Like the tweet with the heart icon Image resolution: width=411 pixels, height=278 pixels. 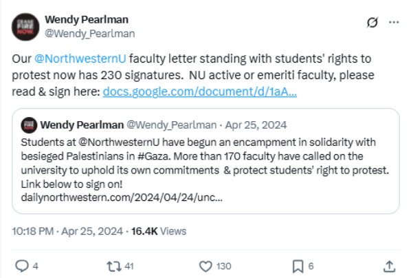pyautogui.click(x=205, y=266)
